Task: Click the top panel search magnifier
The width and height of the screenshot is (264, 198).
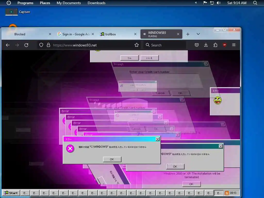Action: (x=255, y=3)
